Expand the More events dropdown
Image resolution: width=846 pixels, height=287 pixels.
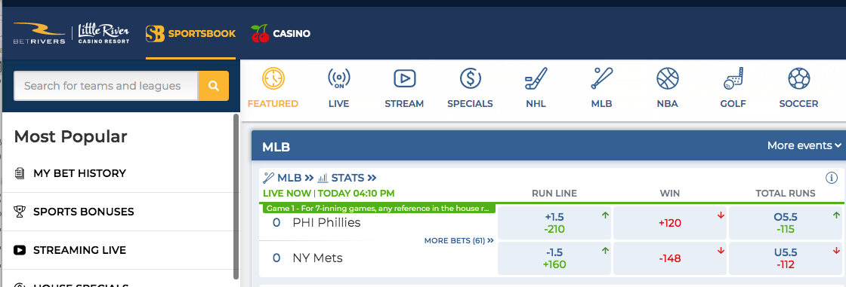(x=804, y=145)
